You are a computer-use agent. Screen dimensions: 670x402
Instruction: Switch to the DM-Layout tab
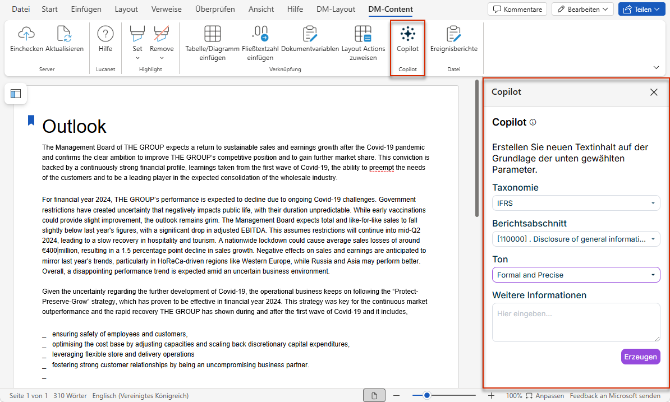click(336, 9)
